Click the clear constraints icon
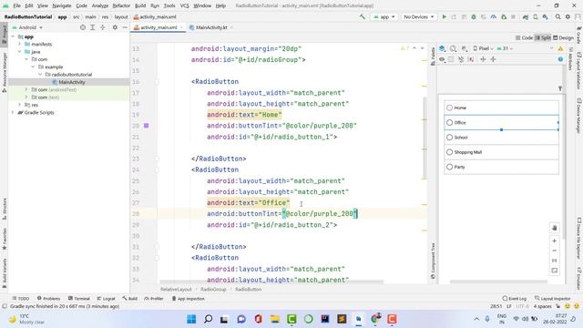This screenshot has height=328, width=583. (461, 59)
